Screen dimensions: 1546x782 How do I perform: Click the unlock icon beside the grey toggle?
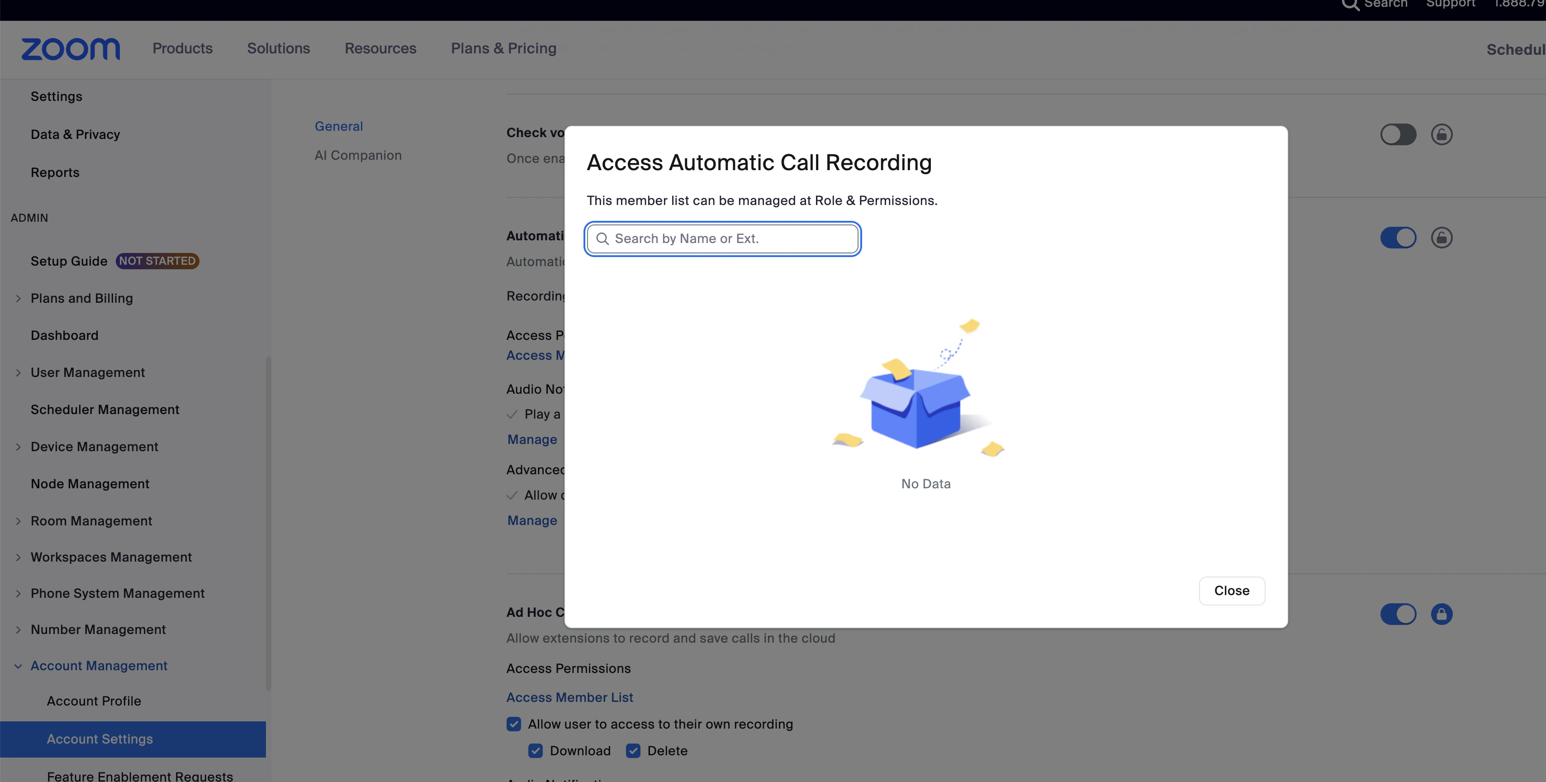[1443, 134]
